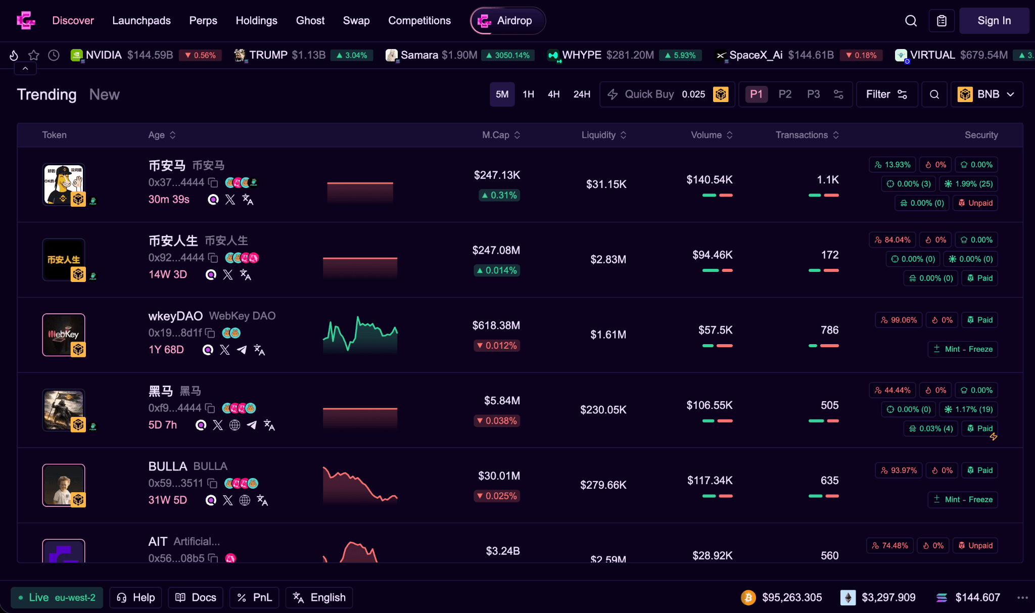Open the Filter button
Viewport: 1035px width, 613px height.
(x=886, y=95)
